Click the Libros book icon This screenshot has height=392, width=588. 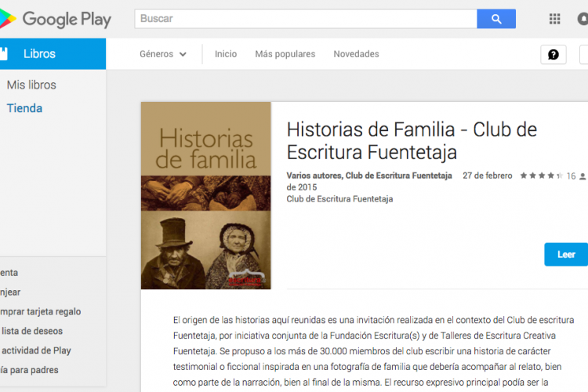4,54
